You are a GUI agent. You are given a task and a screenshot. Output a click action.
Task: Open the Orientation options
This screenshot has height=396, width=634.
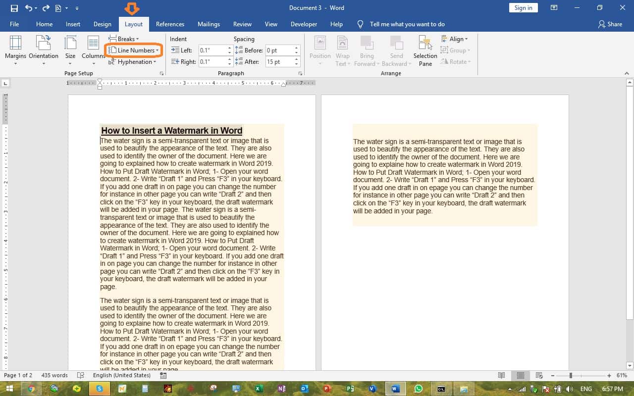(44, 50)
